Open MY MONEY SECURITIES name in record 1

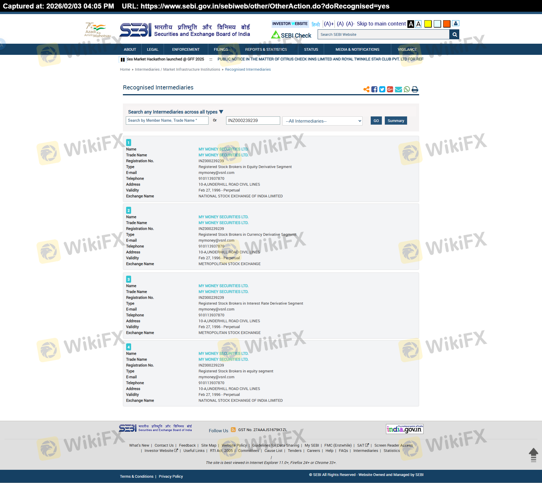click(x=223, y=149)
